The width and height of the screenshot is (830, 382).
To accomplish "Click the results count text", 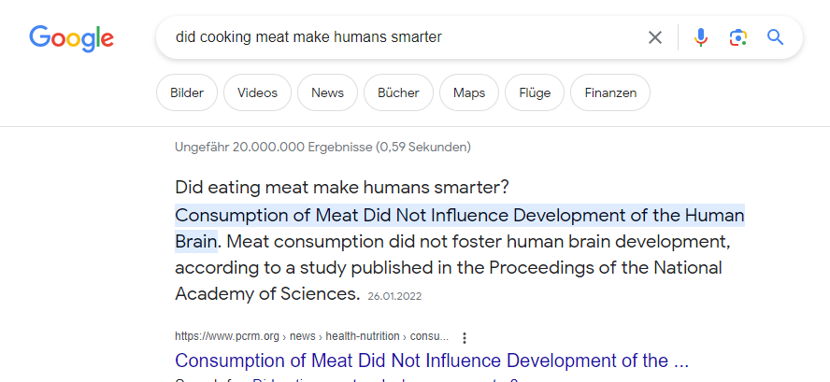I will [x=322, y=147].
